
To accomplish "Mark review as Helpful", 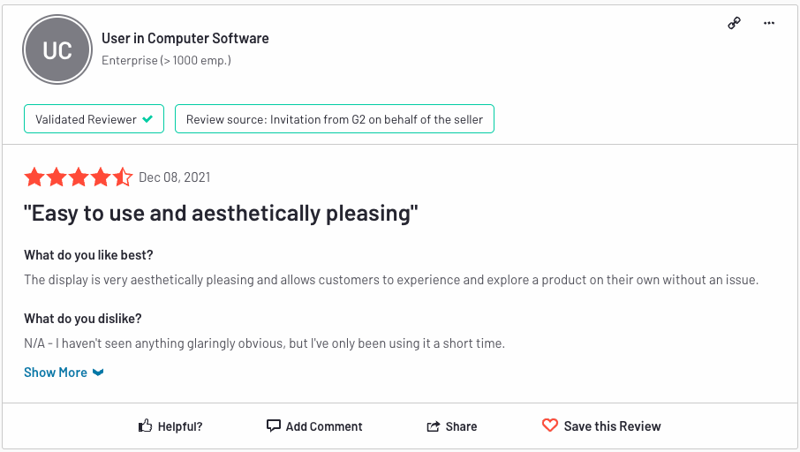I will [x=180, y=426].
